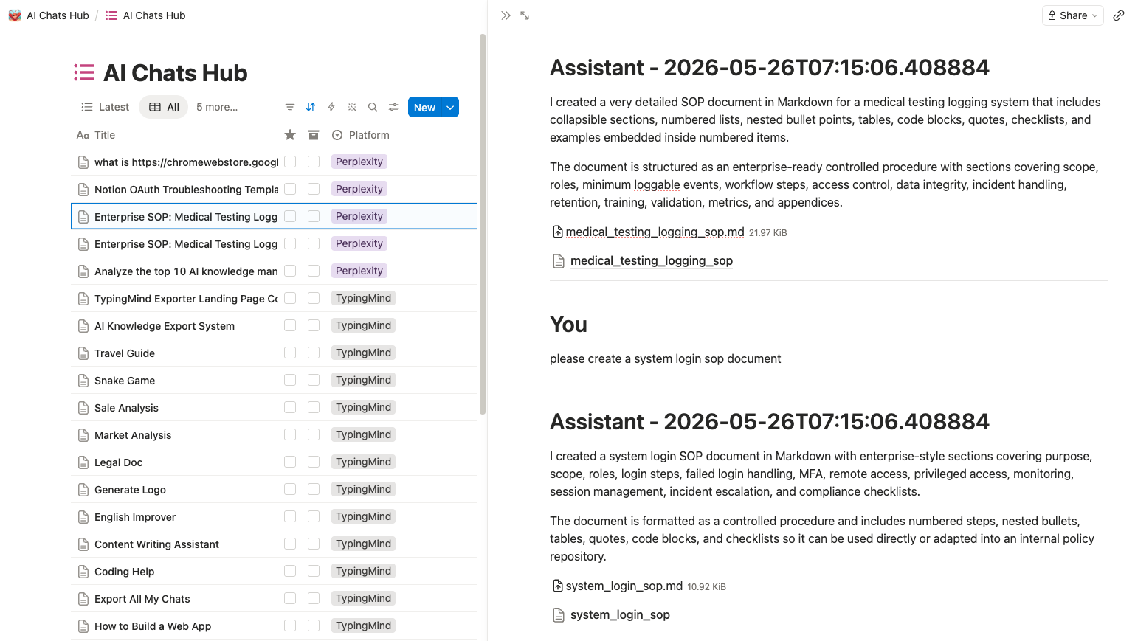Open TypingMind tag of Snake Game row

click(363, 380)
